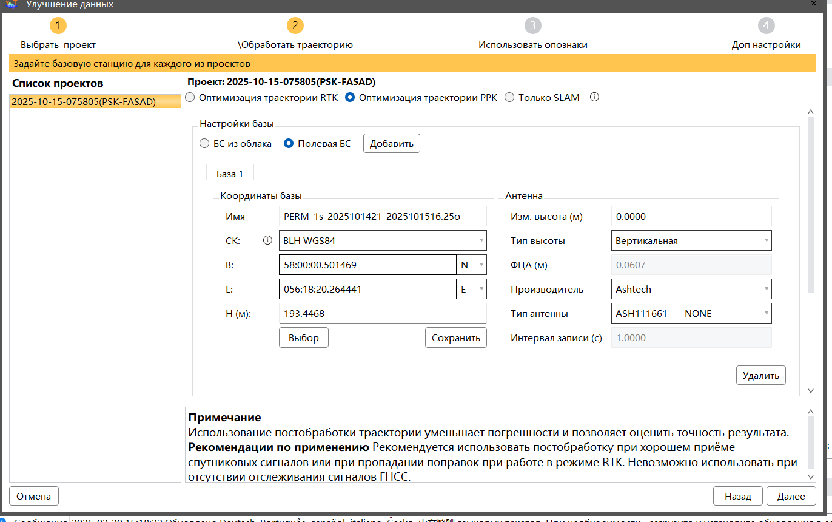Click the info icon next to Только SLAM
Screen dimensions: 832x522
[594, 97]
